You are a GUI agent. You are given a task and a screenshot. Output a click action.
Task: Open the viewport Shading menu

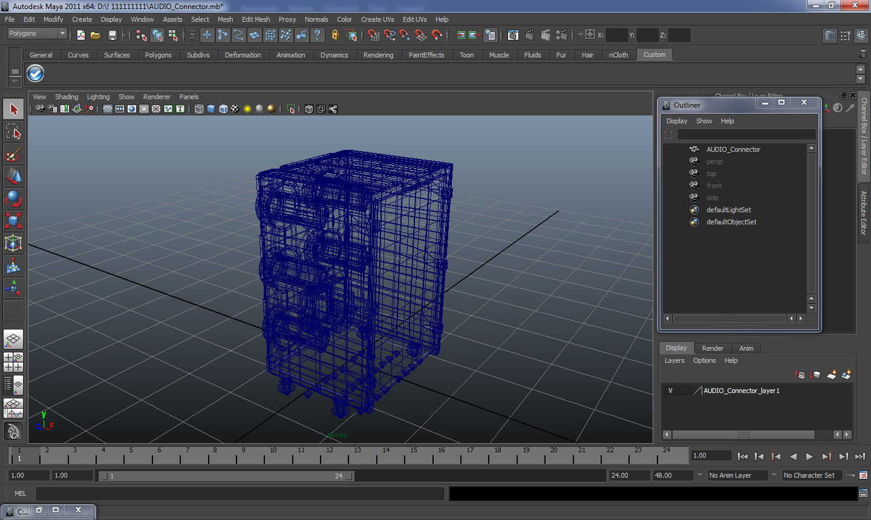[67, 97]
